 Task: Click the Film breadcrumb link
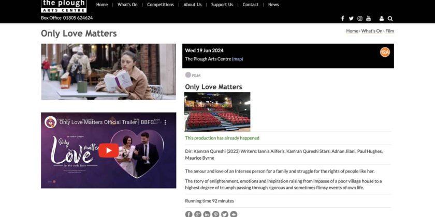tap(389, 31)
